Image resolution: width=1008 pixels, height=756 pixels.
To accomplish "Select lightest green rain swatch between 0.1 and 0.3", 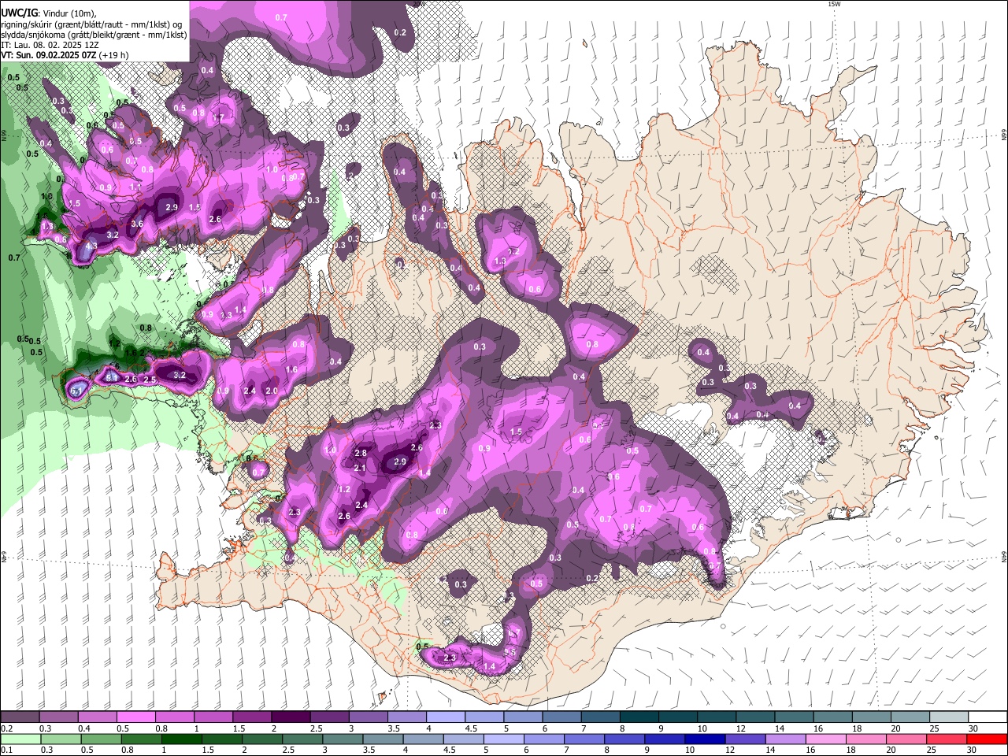I will 20,739.
